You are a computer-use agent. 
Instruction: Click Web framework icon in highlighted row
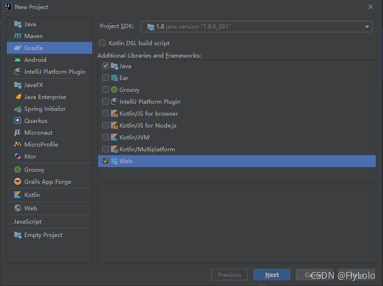(114, 161)
